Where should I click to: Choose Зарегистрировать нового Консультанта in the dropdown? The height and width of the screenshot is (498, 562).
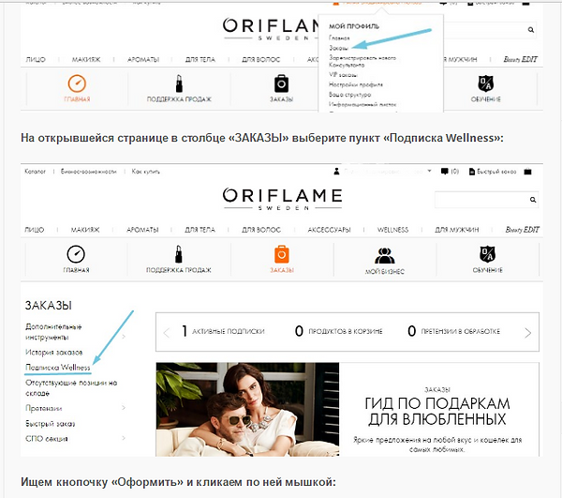coord(362,61)
